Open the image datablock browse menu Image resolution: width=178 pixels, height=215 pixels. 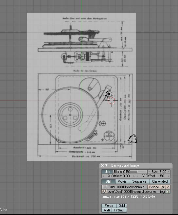point(104,187)
